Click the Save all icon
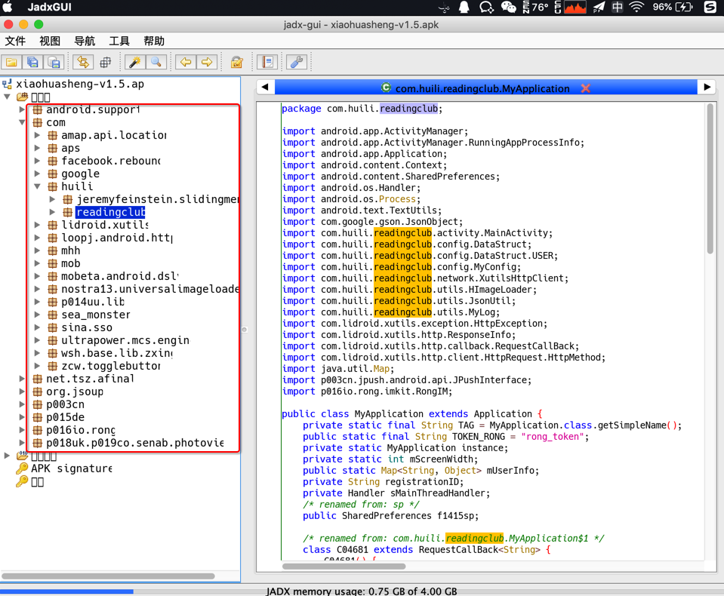724x596 pixels. [32, 62]
